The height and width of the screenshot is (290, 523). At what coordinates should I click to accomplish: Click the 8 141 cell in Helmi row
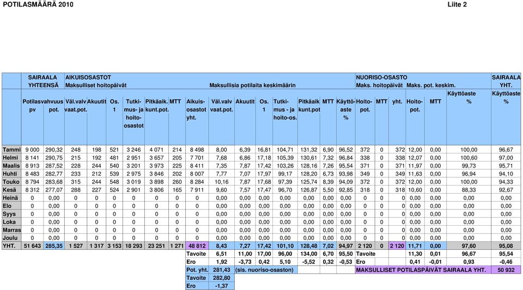pos(32,158)
